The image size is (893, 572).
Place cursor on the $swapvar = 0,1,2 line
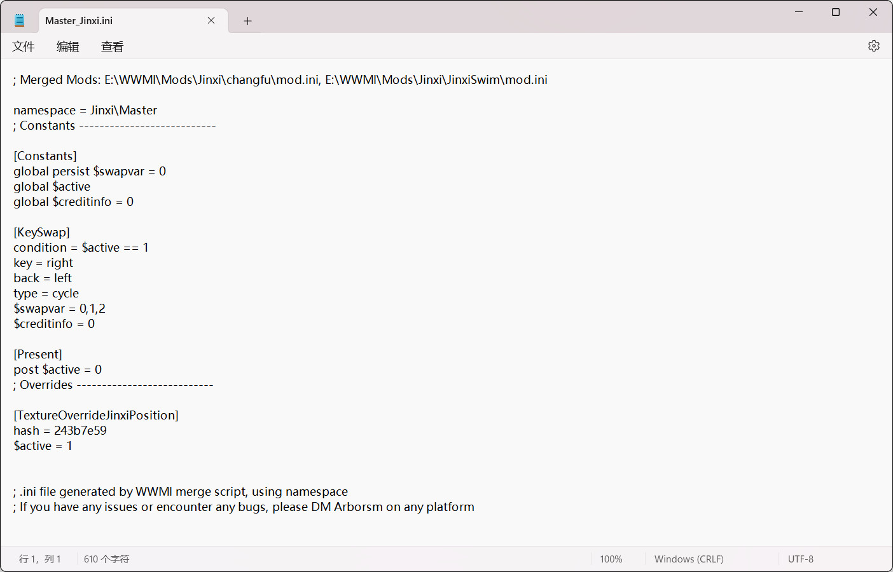[59, 308]
